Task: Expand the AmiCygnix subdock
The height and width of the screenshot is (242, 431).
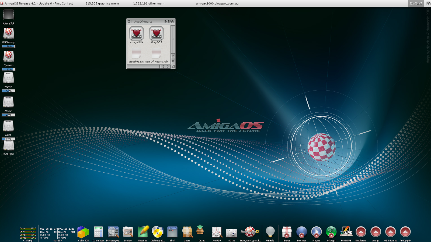Action: pyautogui.click(x=405, y=232)
